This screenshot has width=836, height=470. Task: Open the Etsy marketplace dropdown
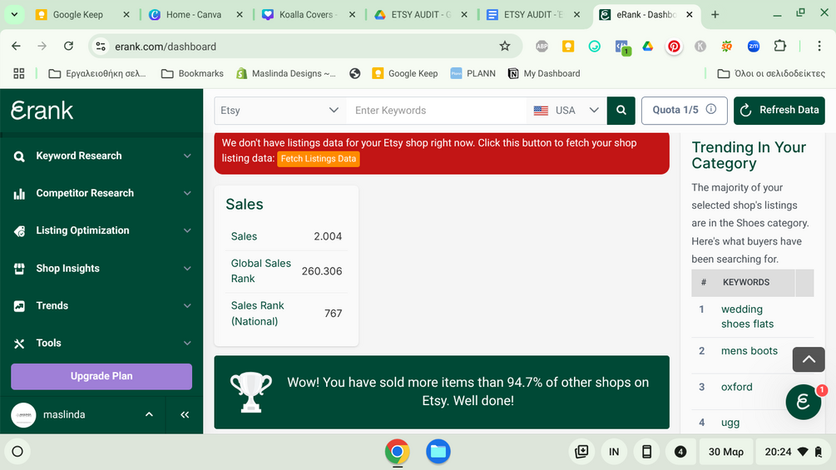(280, 111)
